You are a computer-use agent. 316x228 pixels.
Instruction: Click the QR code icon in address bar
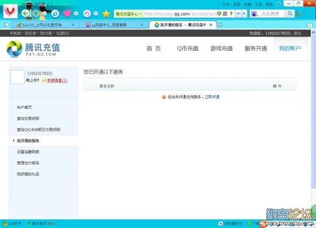click(225, 14)
